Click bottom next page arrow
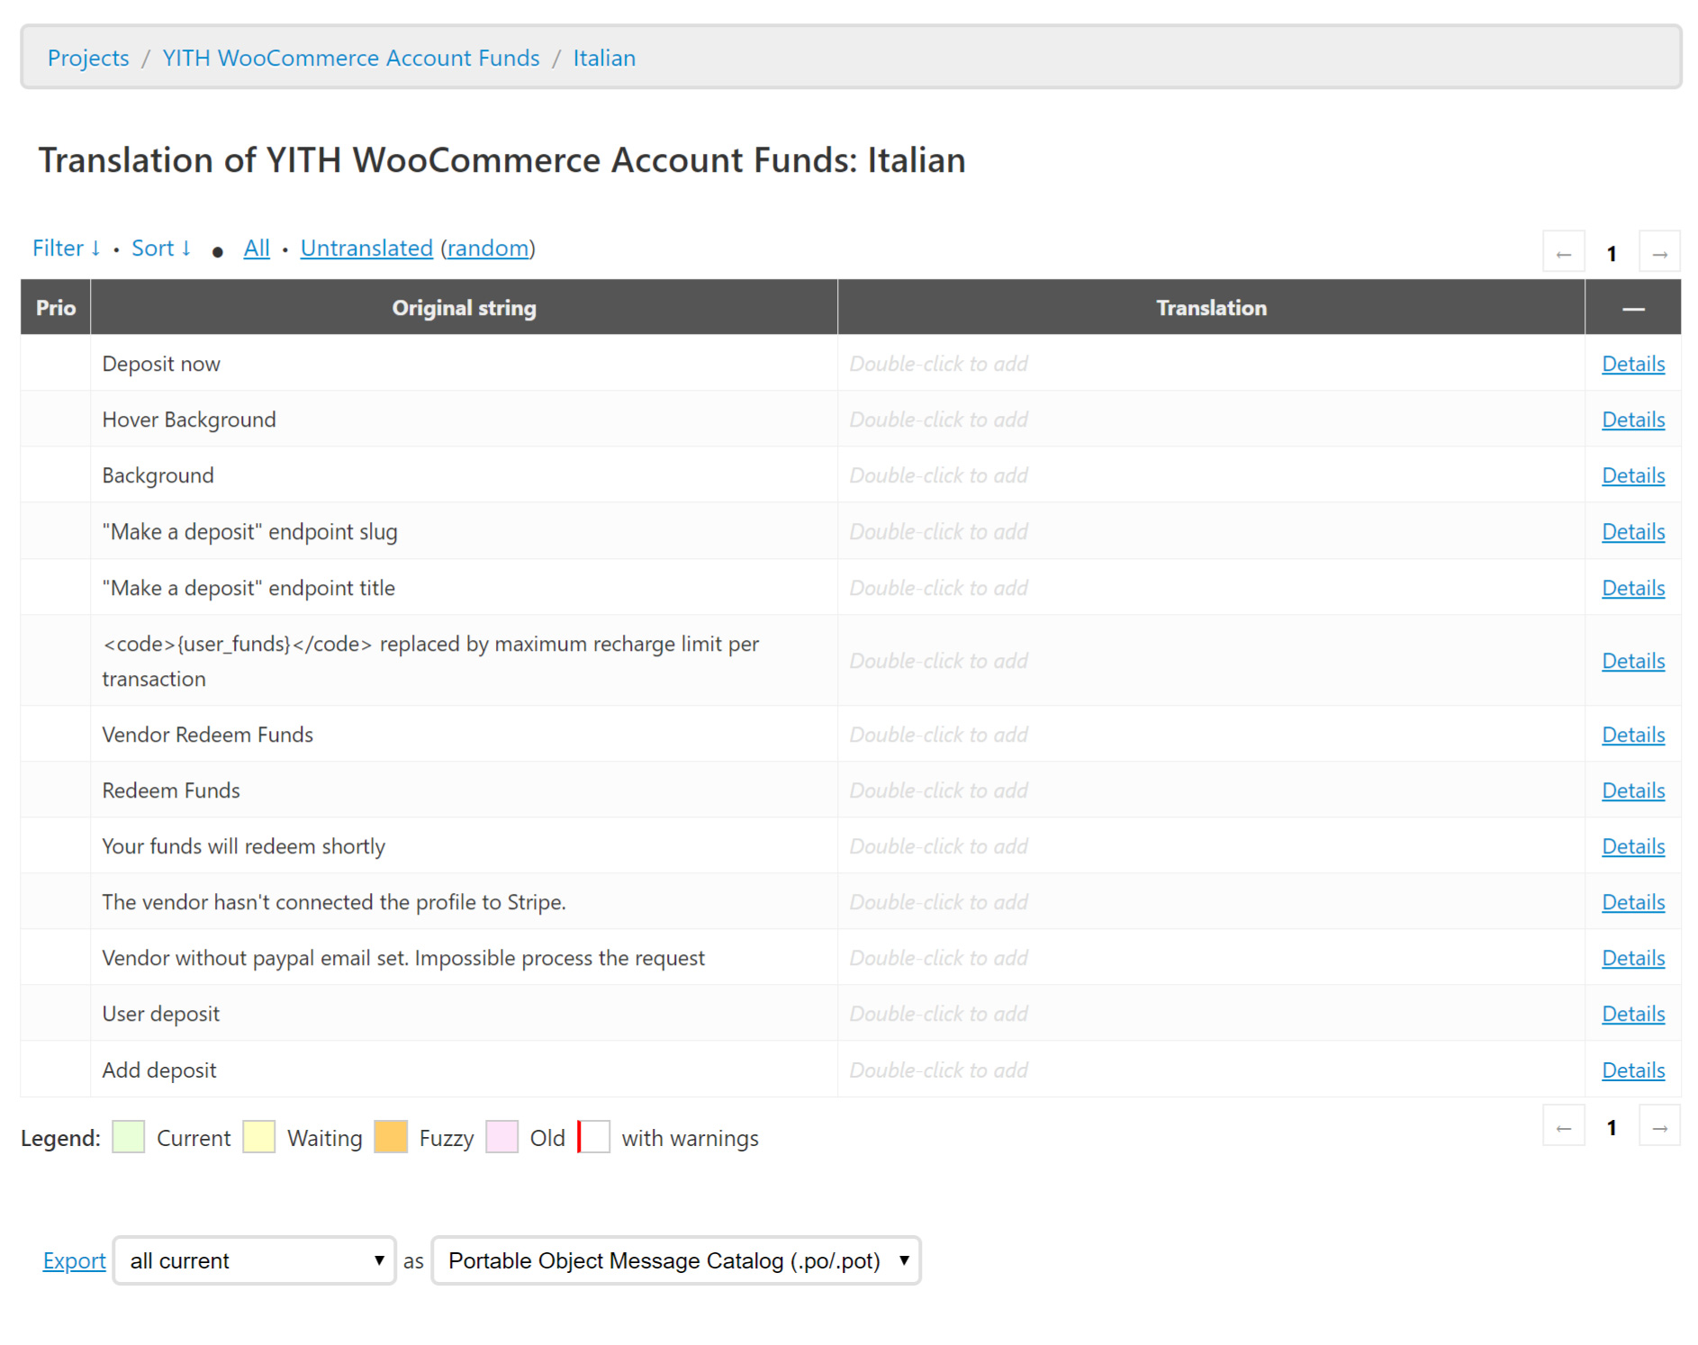The height and width of the screenshot is (1345, 1698). click(x=1660, y=1126)
